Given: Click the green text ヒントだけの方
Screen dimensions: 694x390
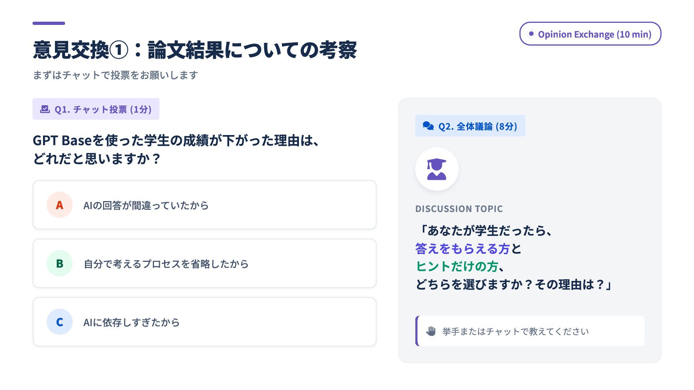Looking at the screenshot, I should [x=457, y=266].
